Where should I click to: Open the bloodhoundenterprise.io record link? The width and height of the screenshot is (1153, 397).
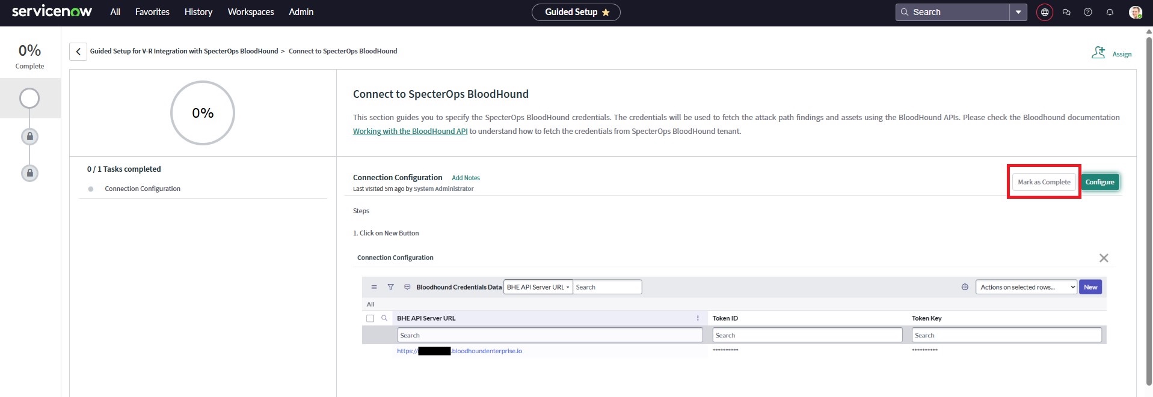tap(460, 351)
